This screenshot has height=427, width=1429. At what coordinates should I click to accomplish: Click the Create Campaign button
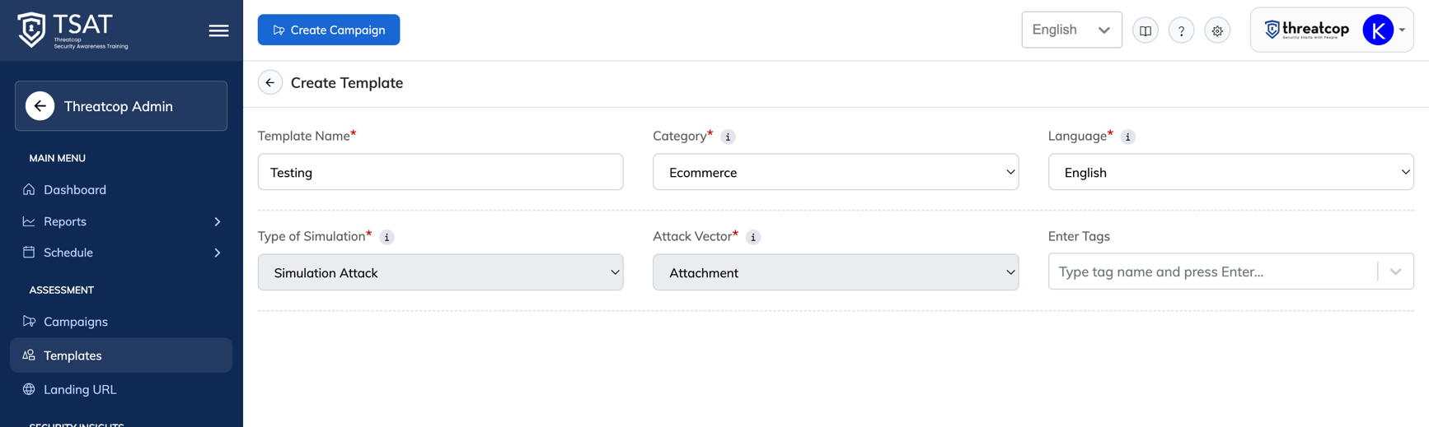coord(329,30)
